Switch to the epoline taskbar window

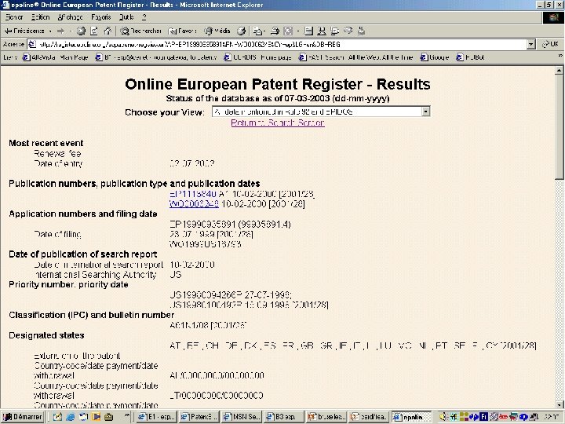tap(411, 417)
